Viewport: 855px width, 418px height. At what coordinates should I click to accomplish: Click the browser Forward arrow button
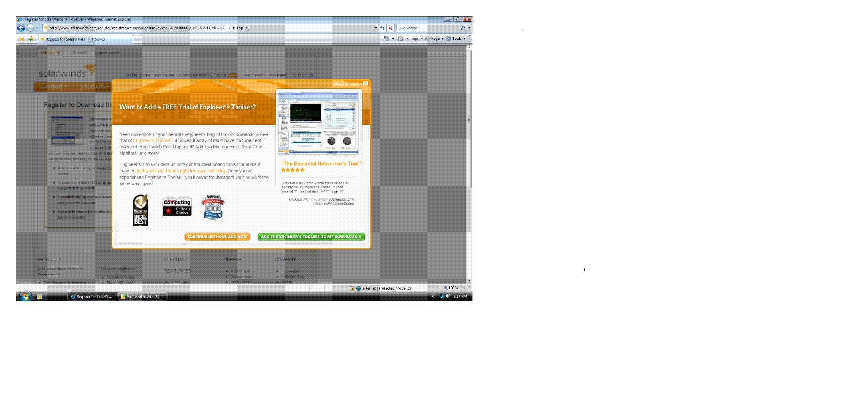(30, 28)
